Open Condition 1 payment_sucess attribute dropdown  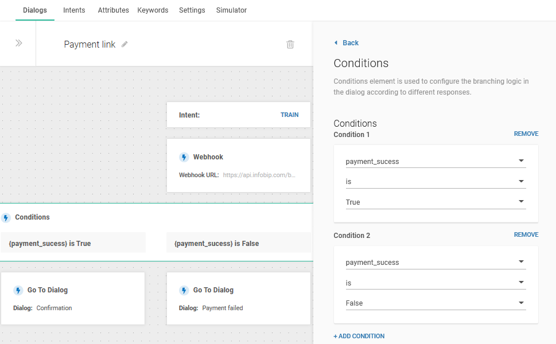(521, 161)
